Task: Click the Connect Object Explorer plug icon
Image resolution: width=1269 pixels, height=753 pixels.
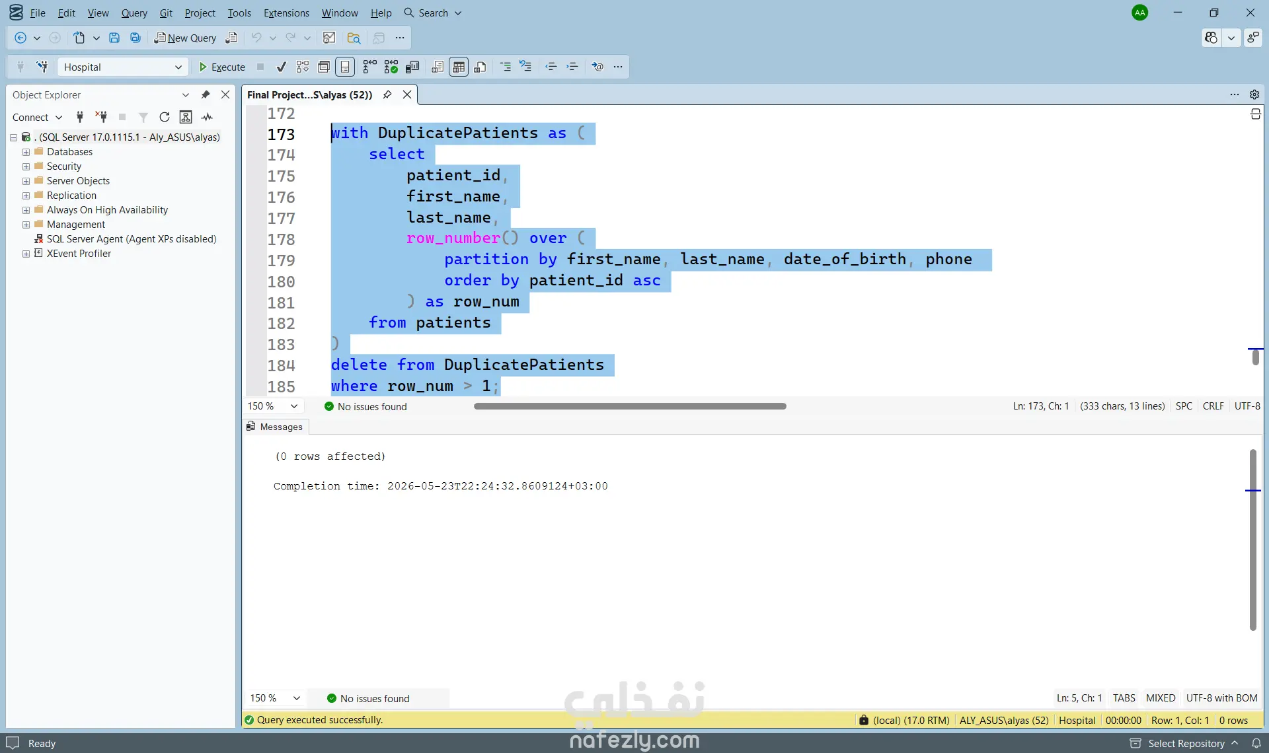Action: (80, 117)
